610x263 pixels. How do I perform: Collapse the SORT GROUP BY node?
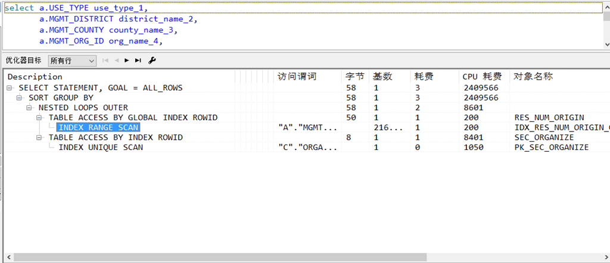19,98
